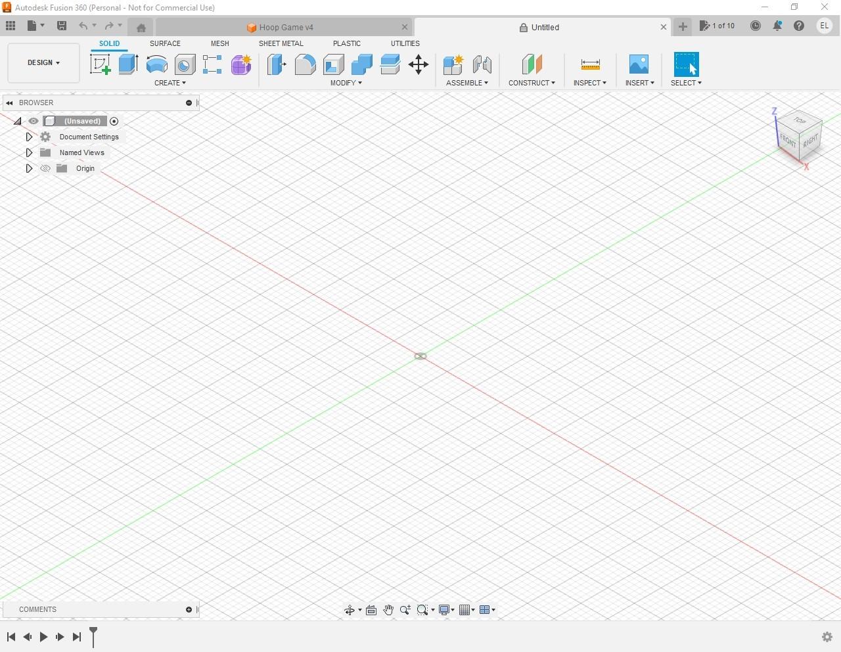This screenshot has height=652, width=841.
Task: Collapse the Browser panel with minus button
Action: (x=189, y=103)
